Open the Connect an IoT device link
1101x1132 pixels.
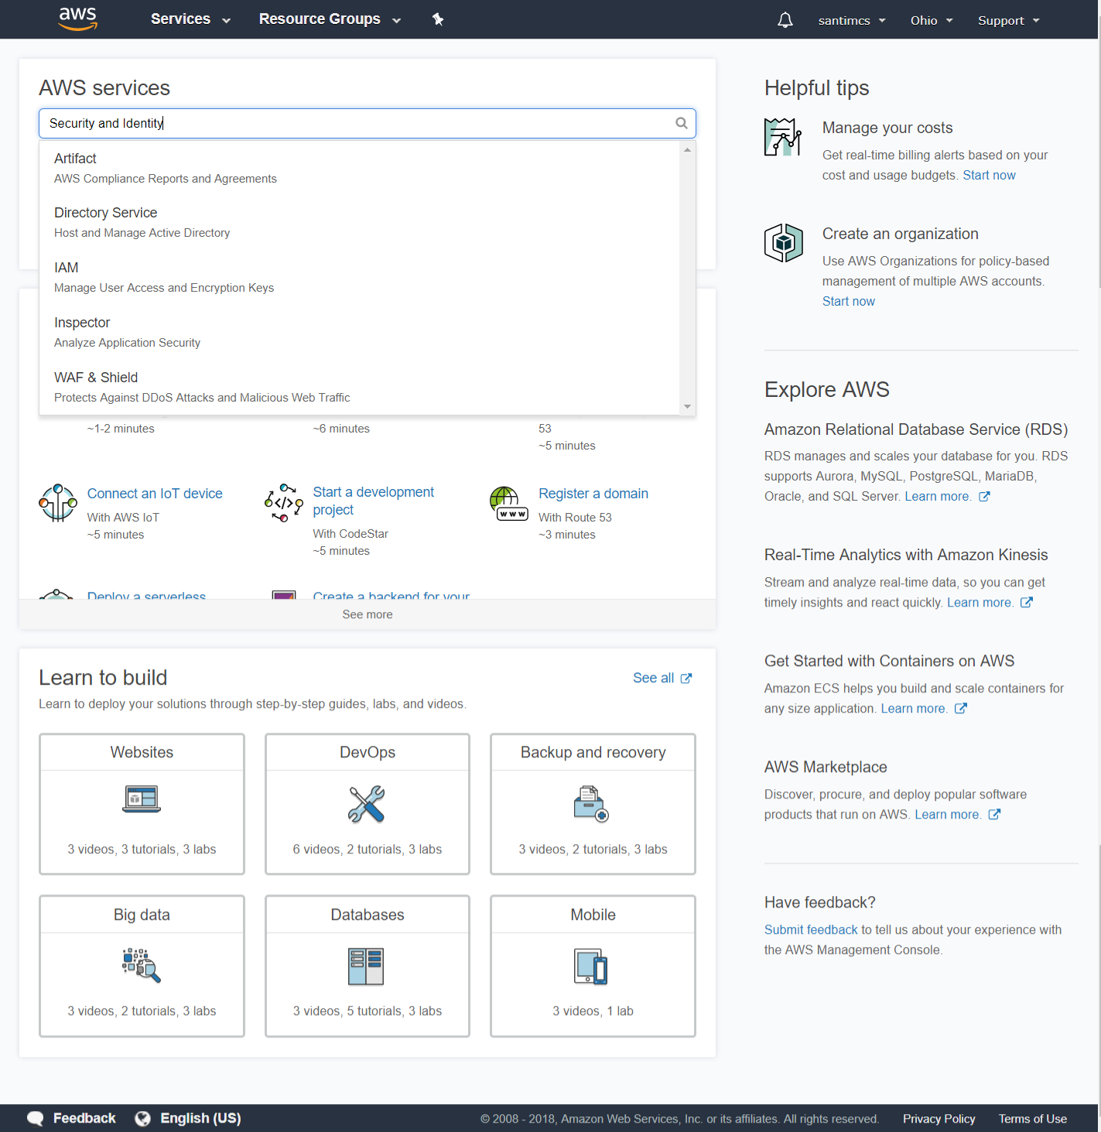point(155,494)
